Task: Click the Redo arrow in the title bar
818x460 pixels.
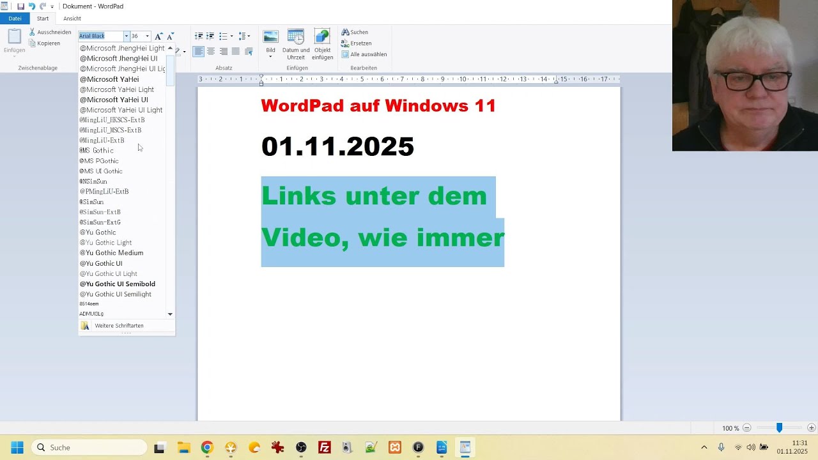Action: click(43, 6)
